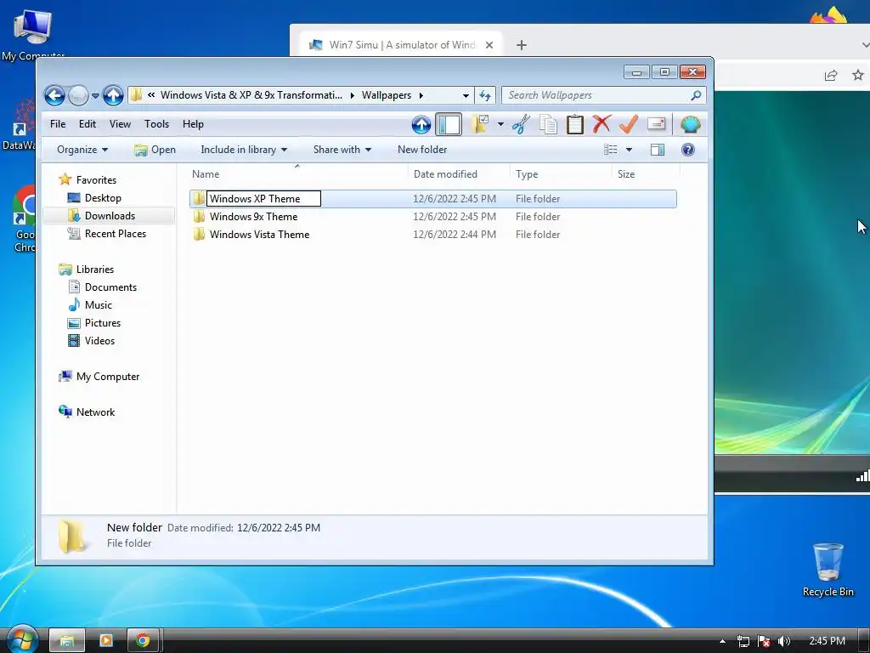Expand the Wallpapers breadcrumb arrow

(421, 95)
